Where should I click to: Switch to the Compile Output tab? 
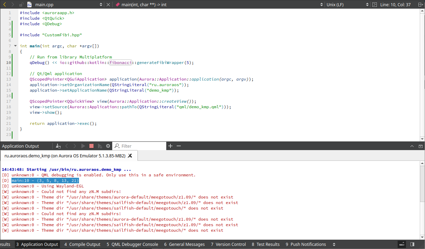[x=82, y=244]
